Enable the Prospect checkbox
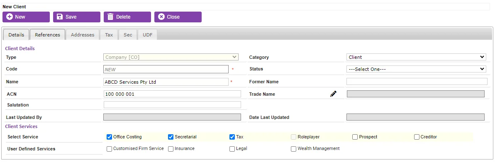The width and height of the screenshot is (495, 162). click(355, 137)
